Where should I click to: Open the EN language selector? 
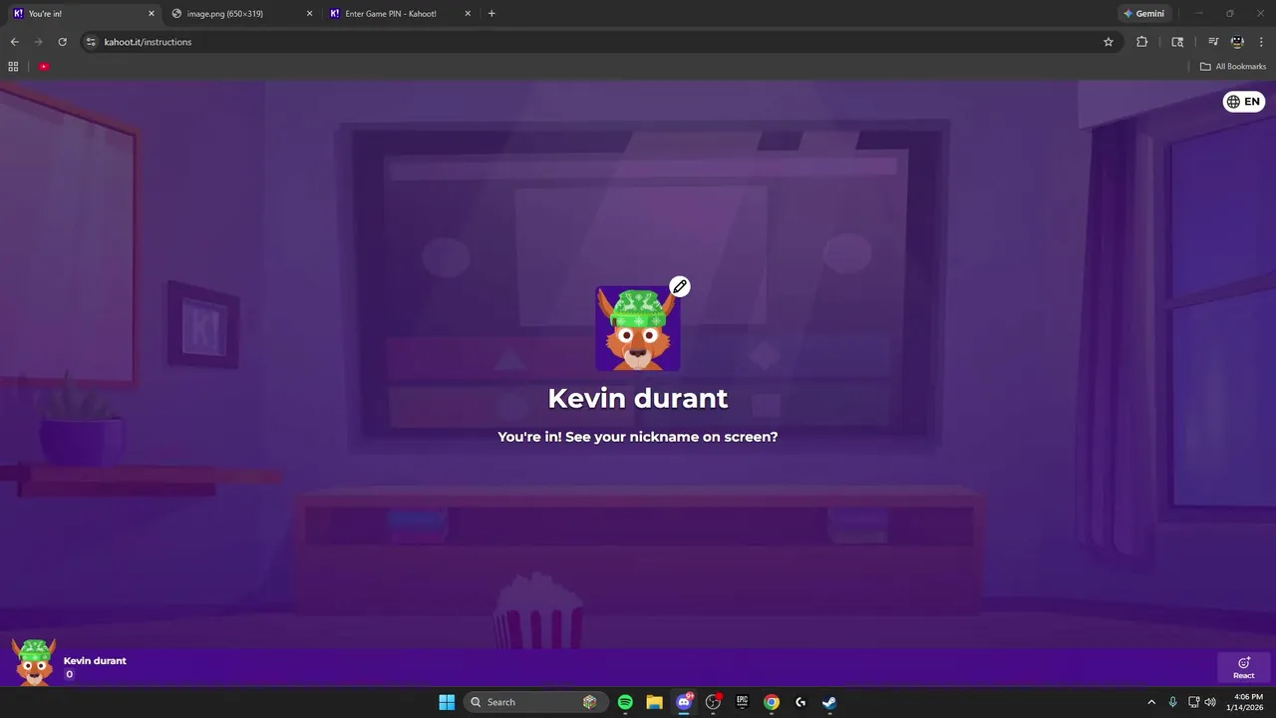pos(1244,102)
